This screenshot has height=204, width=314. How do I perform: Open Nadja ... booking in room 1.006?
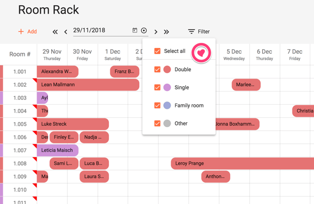tap(94, 137)
